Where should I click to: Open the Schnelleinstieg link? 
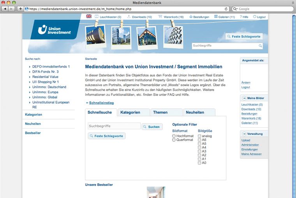coord(101,103)
